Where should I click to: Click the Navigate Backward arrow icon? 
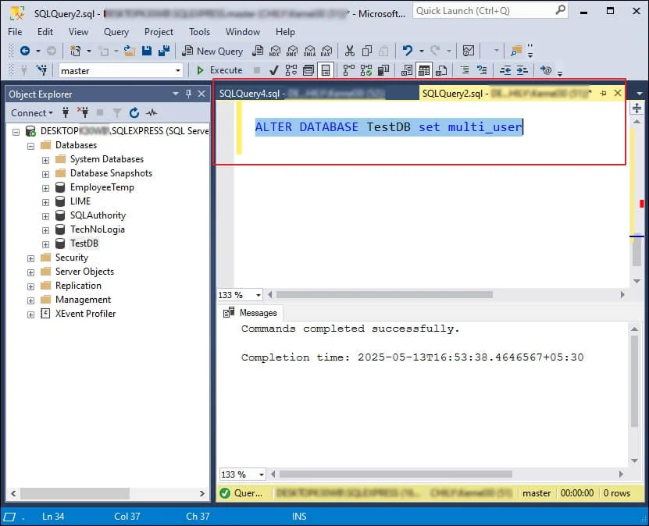[x=25, y=51]
